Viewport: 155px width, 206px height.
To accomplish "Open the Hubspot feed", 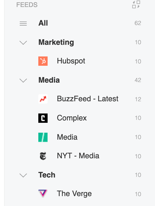I will 71,61.
